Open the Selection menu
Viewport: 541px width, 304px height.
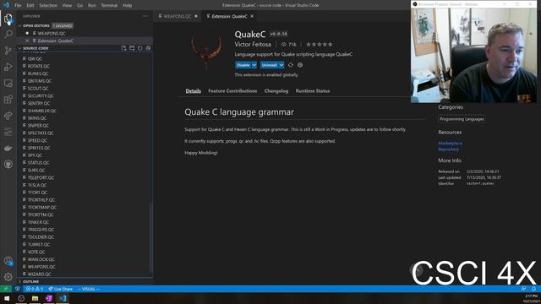coord(48,5)
